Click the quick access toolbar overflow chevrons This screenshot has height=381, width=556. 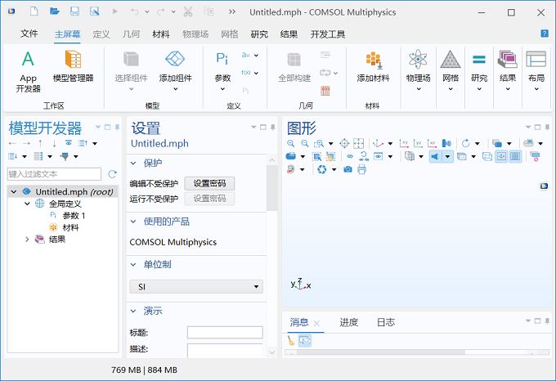coord(232,11)
